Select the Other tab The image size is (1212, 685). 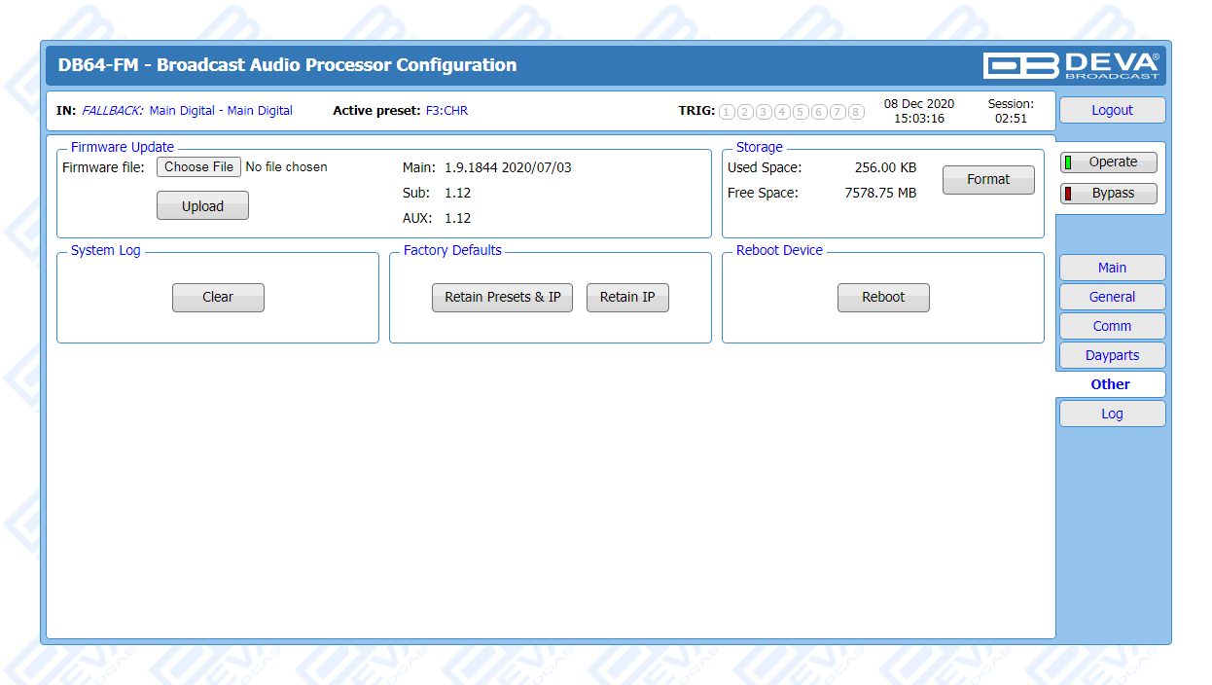pyautogui.click(x=1110, y=384)
